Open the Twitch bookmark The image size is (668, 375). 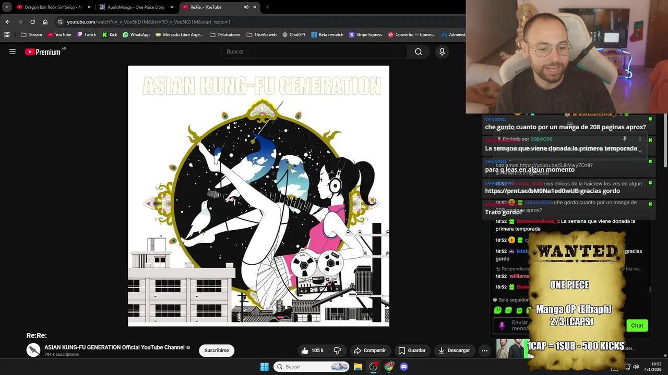(87, 35)
